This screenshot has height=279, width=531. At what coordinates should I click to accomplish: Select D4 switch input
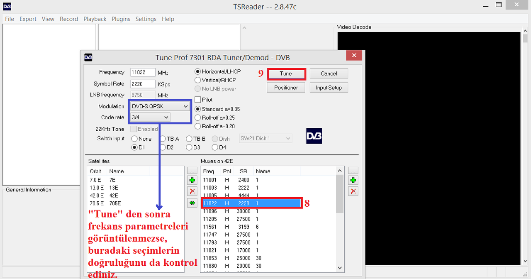coord(219,147)
